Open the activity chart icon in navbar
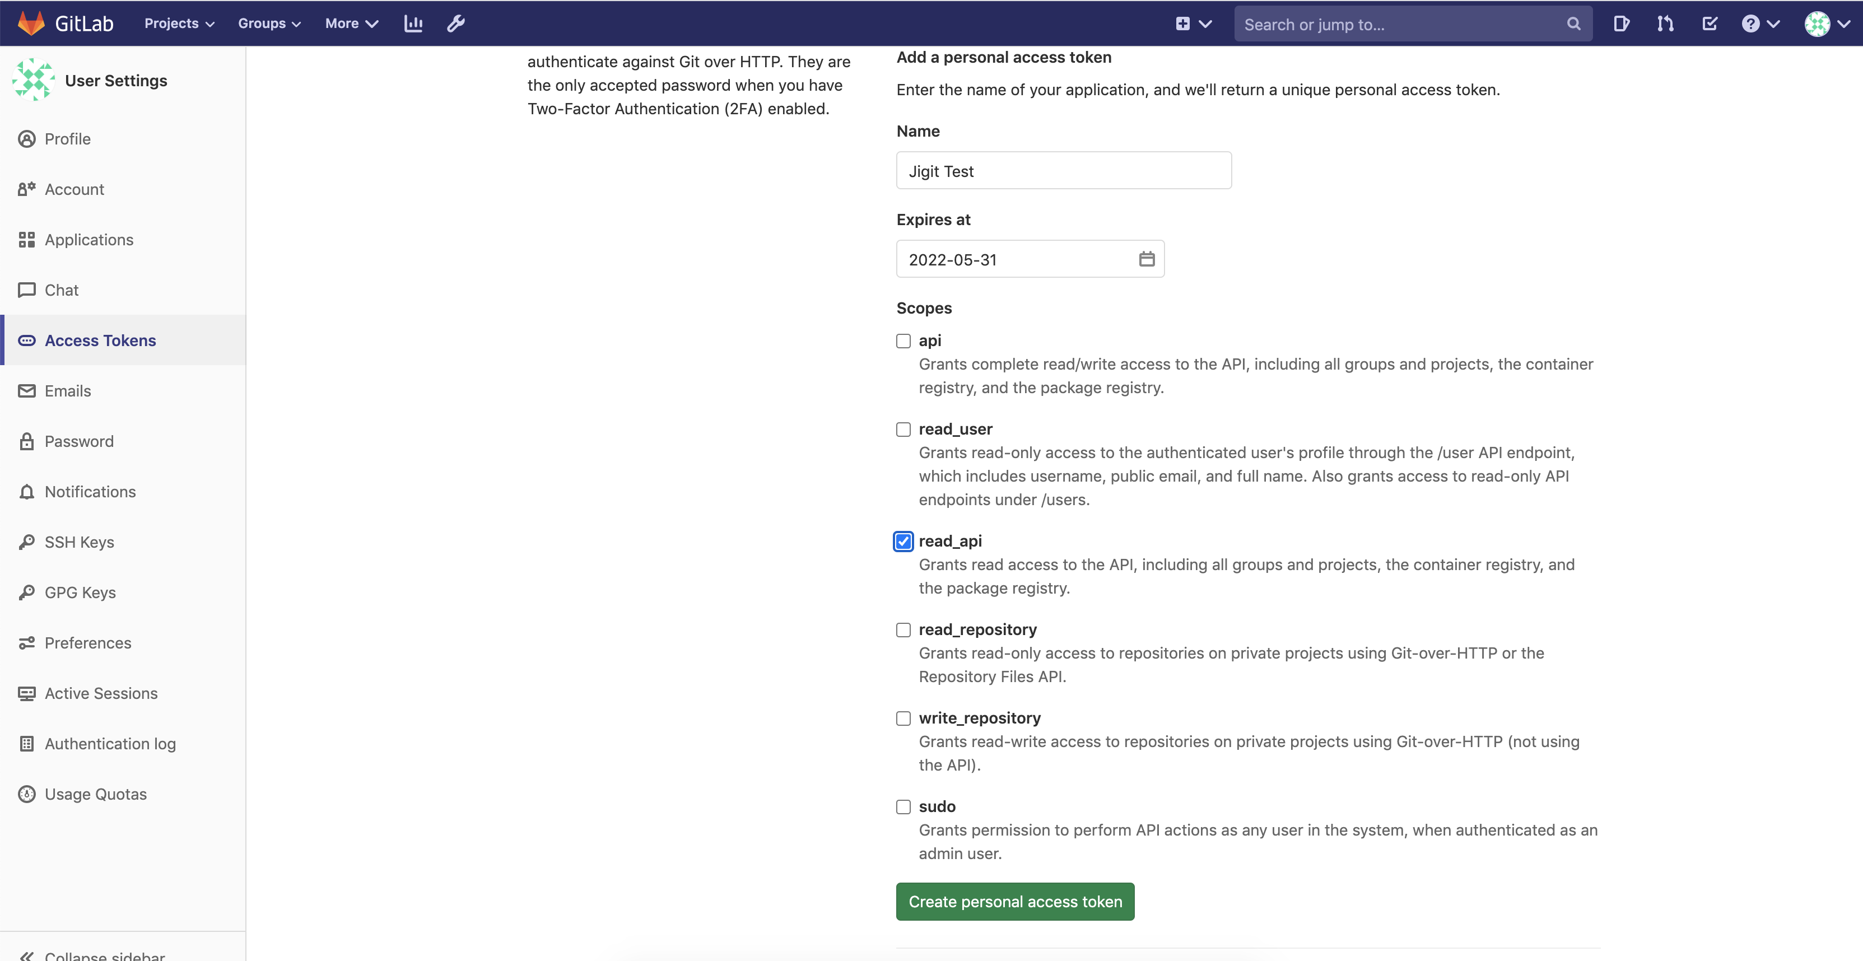This screenshot has width=1863, height=961. pyautogui.click(x=413, y=24)
